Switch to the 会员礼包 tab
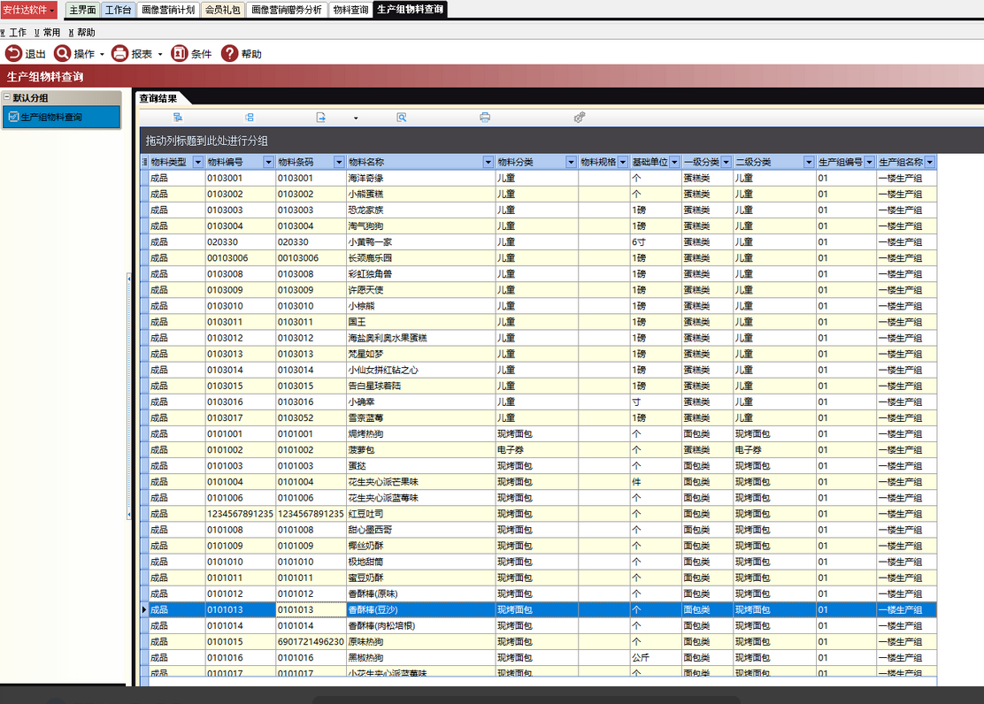The height and width of the screenshot is (704, 984). tap(223, 10)
